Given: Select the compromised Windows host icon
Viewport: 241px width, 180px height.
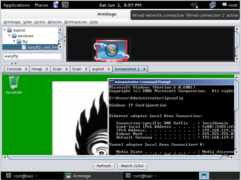Looking at the screenshot, I should click(112, 50).
